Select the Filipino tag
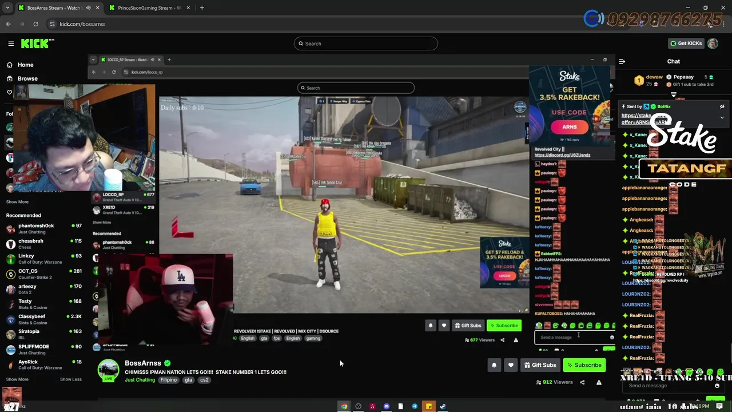Screen dimensions: 732x412 (168, 380)
